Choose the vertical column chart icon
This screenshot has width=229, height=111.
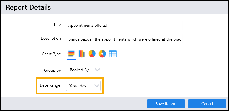coord(81,54)
